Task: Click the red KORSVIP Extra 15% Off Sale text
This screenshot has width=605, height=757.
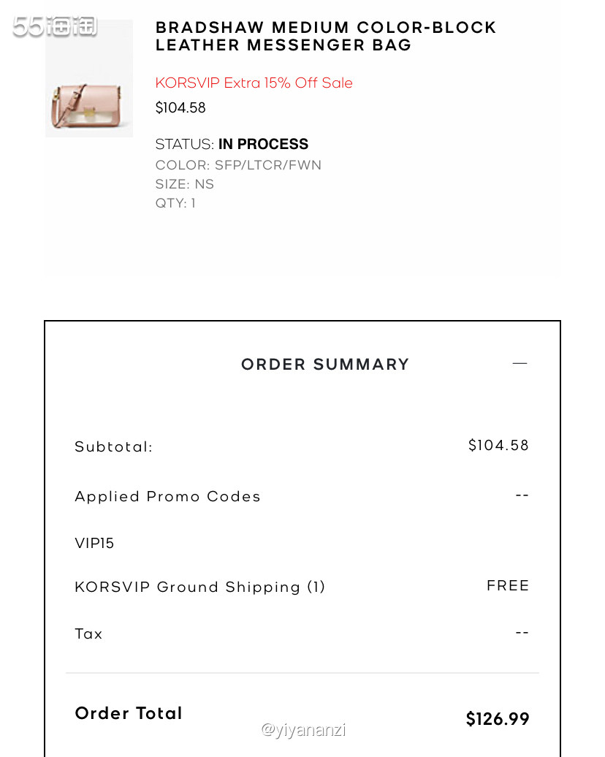Action: tap(254, 83)
